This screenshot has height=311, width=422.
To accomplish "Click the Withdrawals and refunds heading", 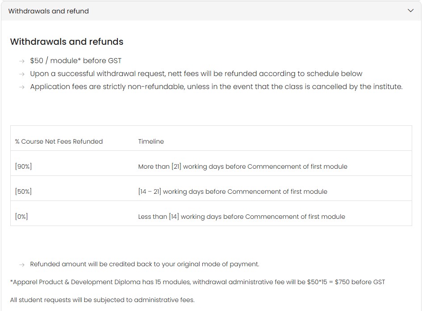I will (x=67, y=42).
